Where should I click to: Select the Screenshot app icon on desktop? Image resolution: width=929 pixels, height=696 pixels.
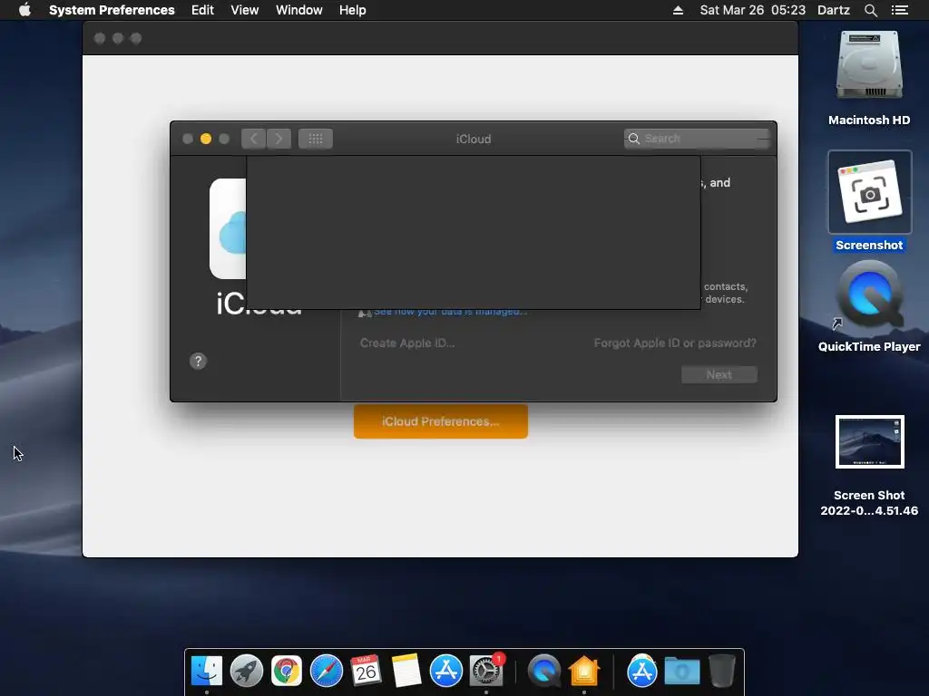870,192
